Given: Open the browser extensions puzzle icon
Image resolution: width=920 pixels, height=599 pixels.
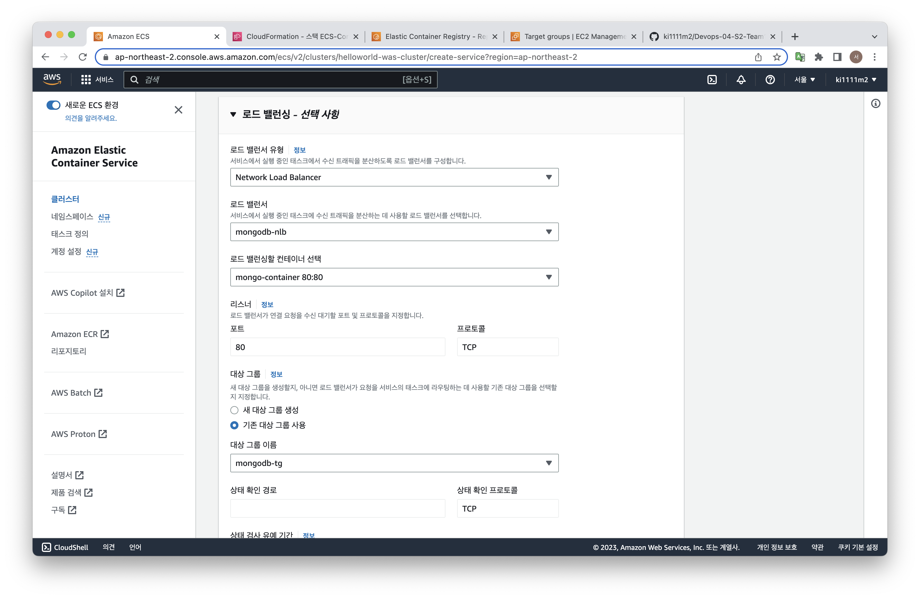Looking at the screenshot, I should click(x=818, y=57).
